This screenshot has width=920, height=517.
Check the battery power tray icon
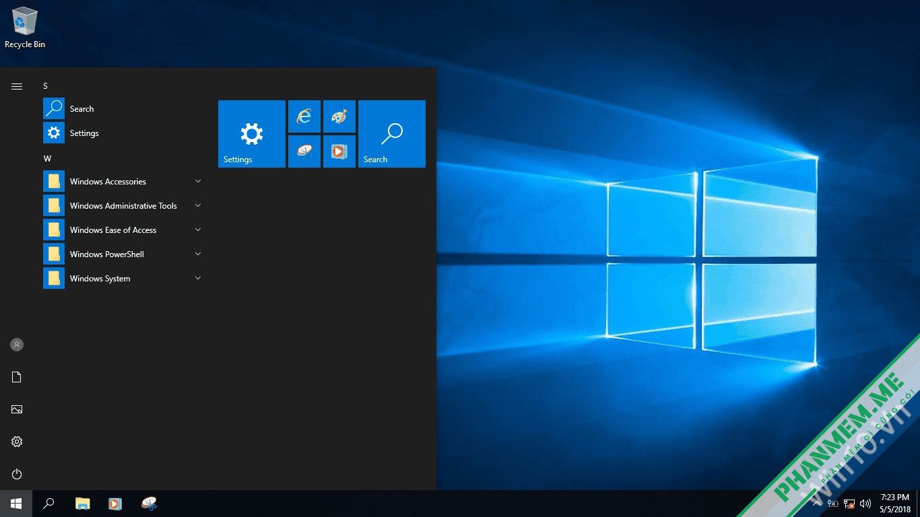coord(833,504)
